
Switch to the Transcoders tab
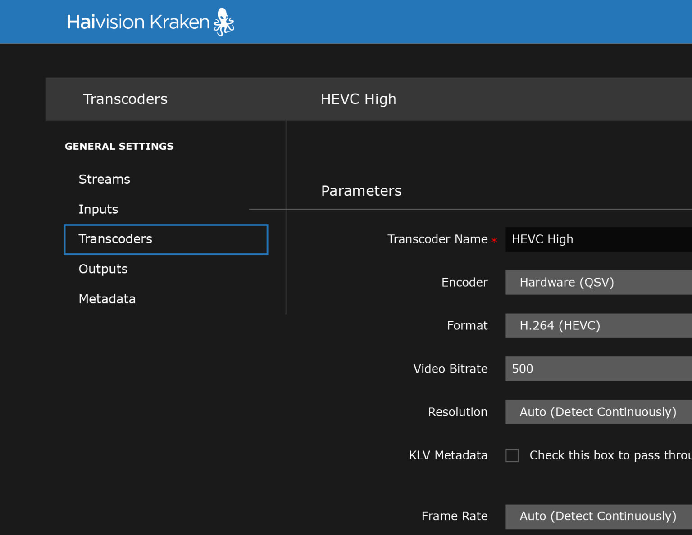click(x=125, y=99)
